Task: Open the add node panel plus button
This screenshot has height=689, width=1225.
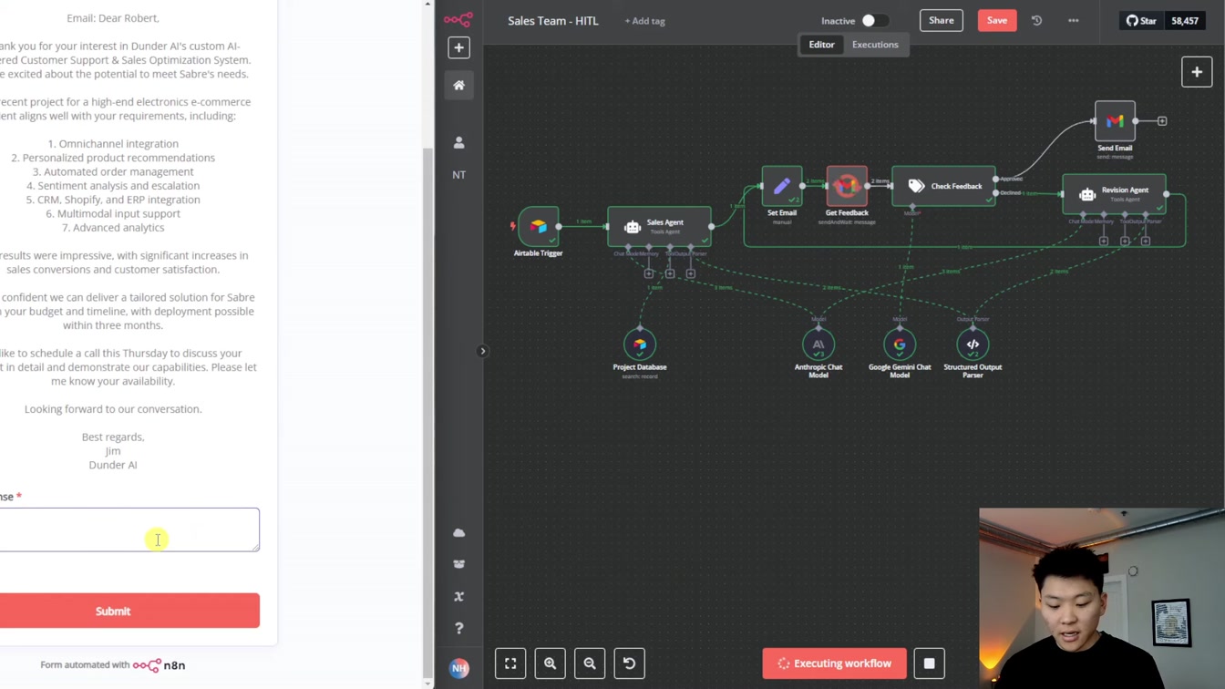Action: tap(1196, 72)
